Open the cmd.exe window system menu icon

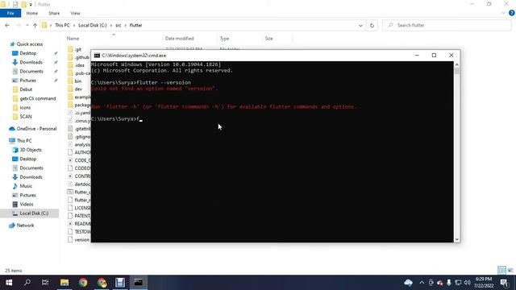tap(97, 56)
